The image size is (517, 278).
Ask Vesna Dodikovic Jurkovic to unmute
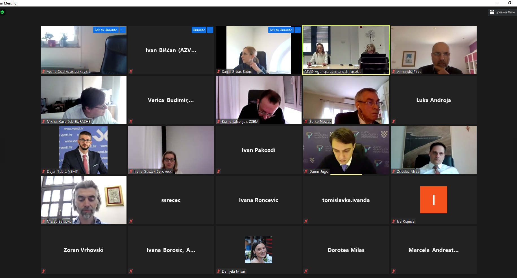tap(106, 30)
